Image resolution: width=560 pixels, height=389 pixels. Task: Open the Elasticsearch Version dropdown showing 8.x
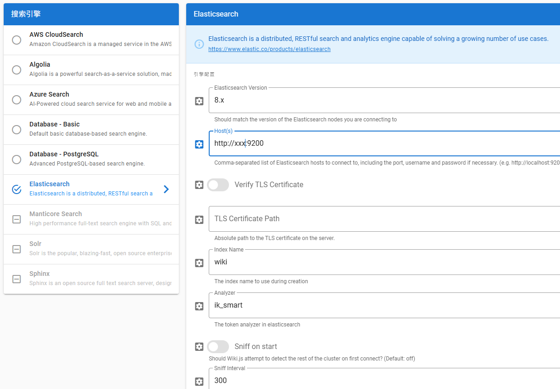point(384,100)
